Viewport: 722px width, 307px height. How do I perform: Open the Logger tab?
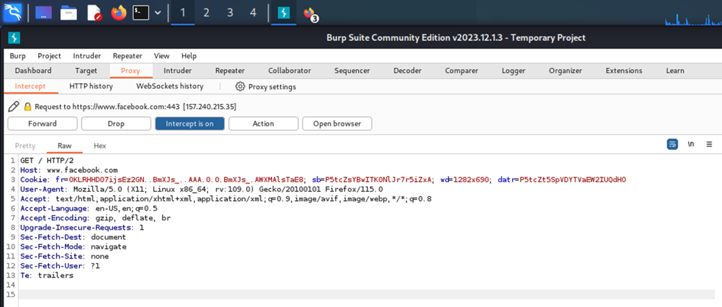coord(513,71)
